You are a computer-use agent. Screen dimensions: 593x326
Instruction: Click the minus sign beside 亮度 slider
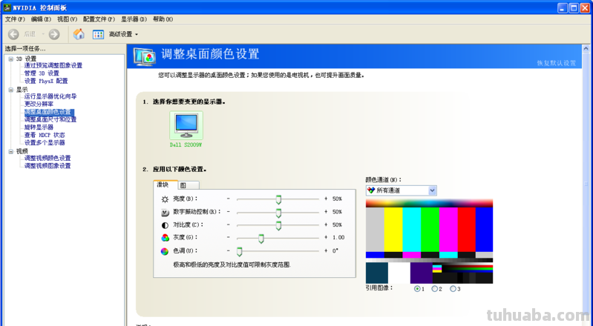[x=229, y=199]
